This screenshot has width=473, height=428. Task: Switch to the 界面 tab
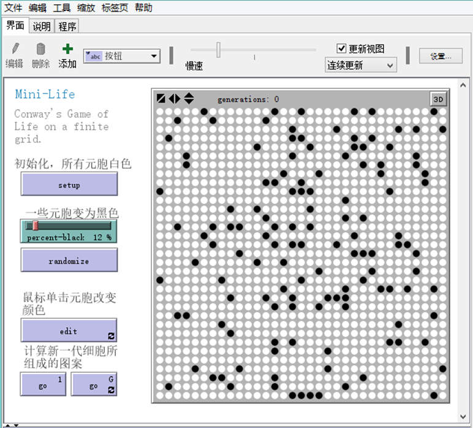click(15, 25)
